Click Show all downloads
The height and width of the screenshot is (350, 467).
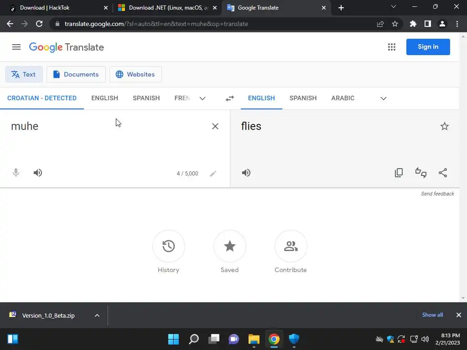(x=432, y=315)
